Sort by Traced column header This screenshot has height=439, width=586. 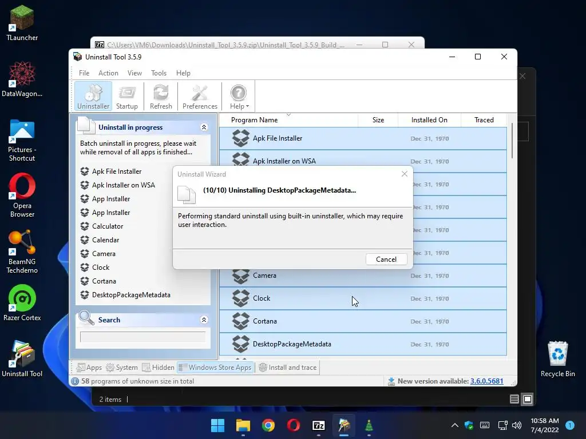484,120
